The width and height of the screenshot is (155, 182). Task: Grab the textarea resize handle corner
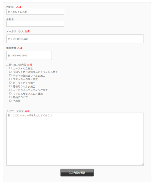point(143,164)
